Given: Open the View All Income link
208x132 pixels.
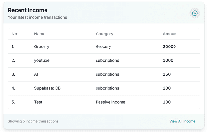Looking at the screenshot, I should pos(182,121).
